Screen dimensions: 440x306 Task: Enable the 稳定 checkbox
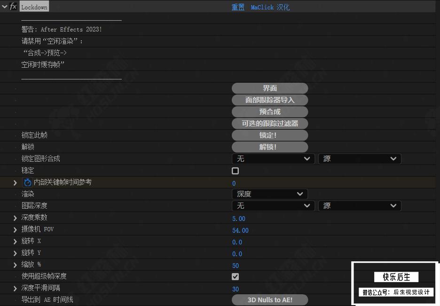(x=236, y=171)
